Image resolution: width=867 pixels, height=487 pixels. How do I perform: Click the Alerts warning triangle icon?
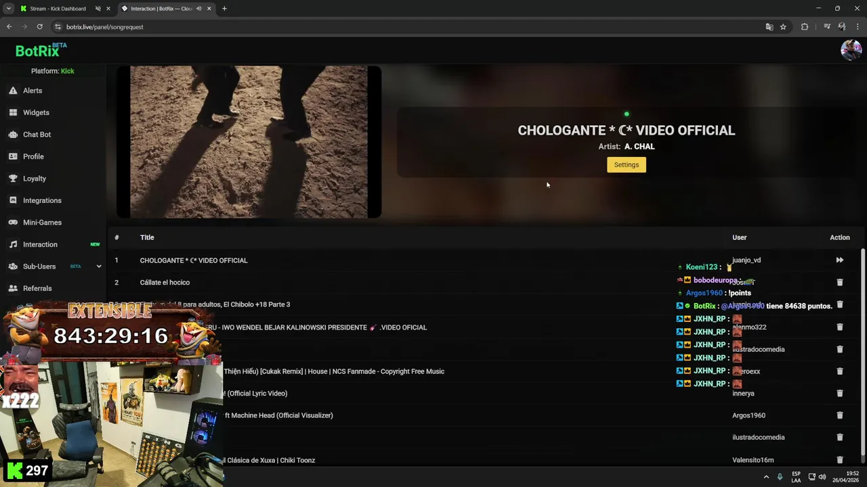click(13, 91)
